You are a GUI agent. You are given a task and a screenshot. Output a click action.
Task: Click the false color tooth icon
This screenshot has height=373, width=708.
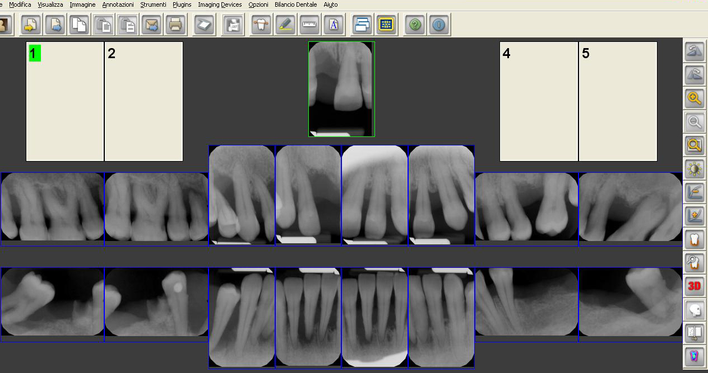pos(695,356)
